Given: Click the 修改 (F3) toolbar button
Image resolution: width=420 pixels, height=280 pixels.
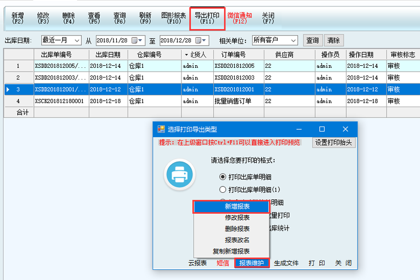Looking at the screenshot, I should (43, 18).
